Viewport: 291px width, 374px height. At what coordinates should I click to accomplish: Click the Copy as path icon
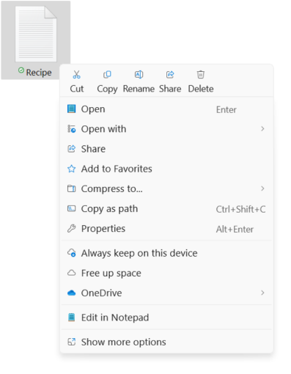pyautogui.click(x=71, y=208)
